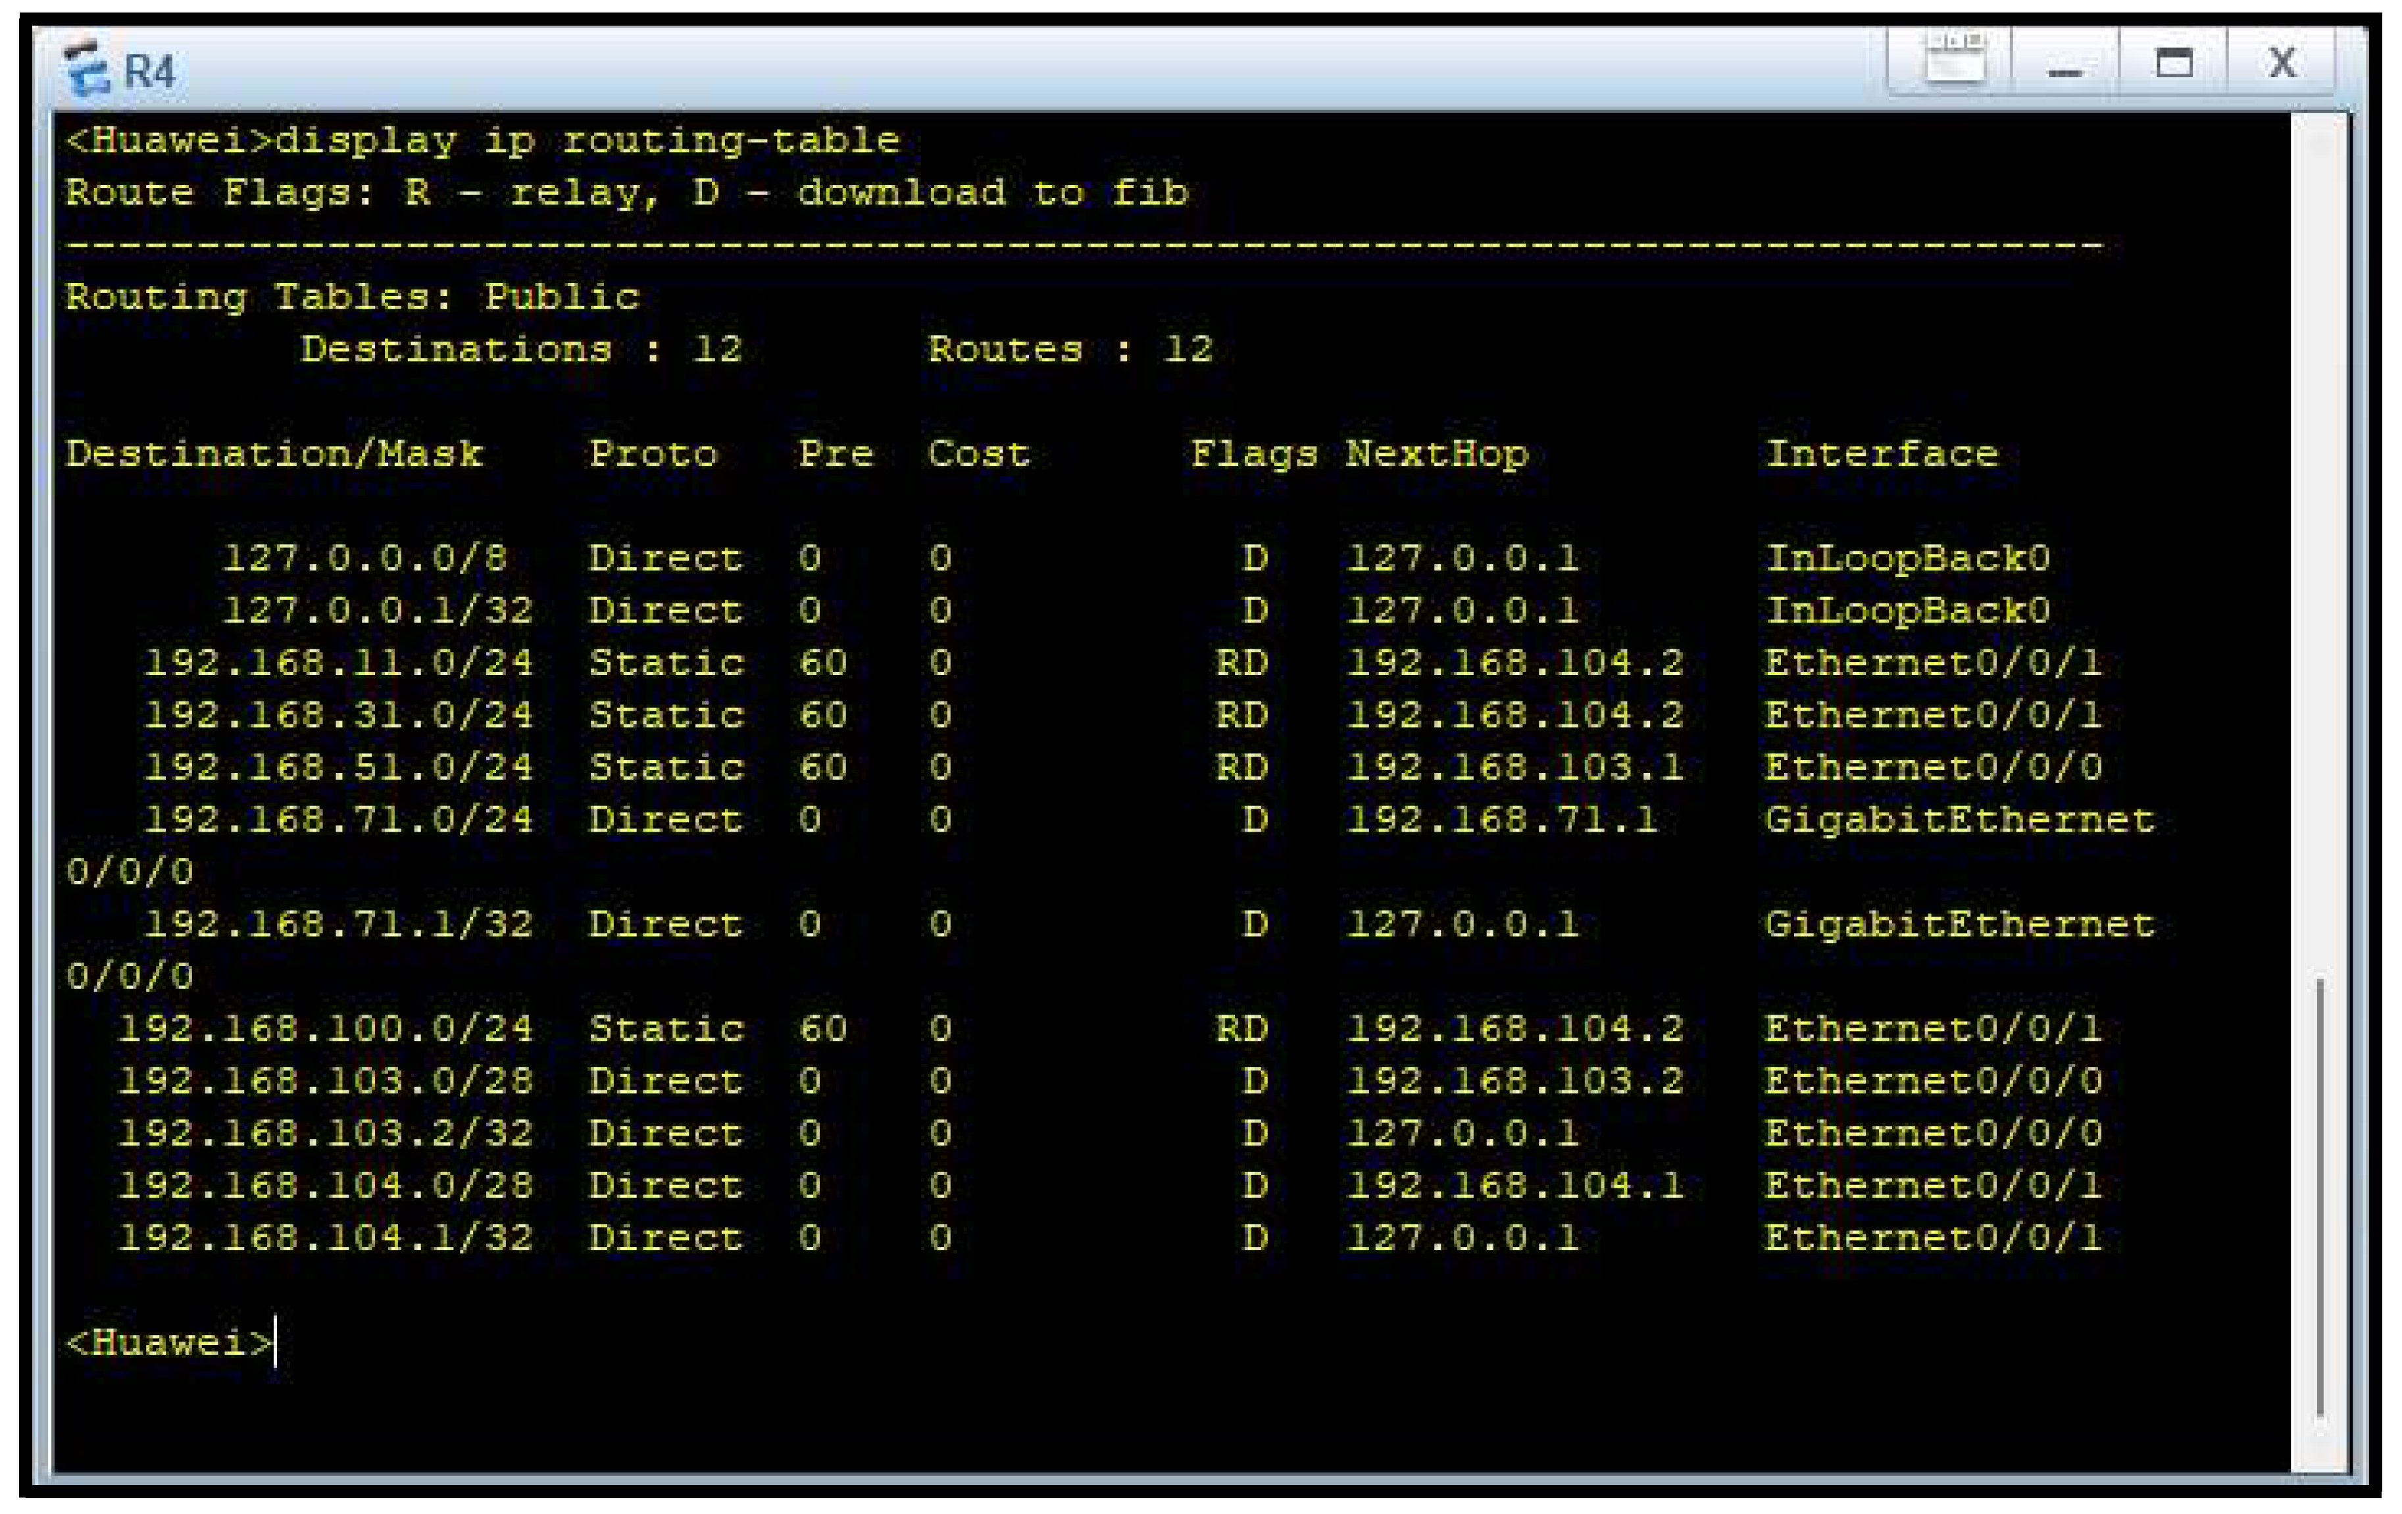The height and width of the screenshot is (1514, 2402).
Task: Click the Ethernet0/0/1 interface for 192.168.11.0/24
Action: (x=1935, y=662)
